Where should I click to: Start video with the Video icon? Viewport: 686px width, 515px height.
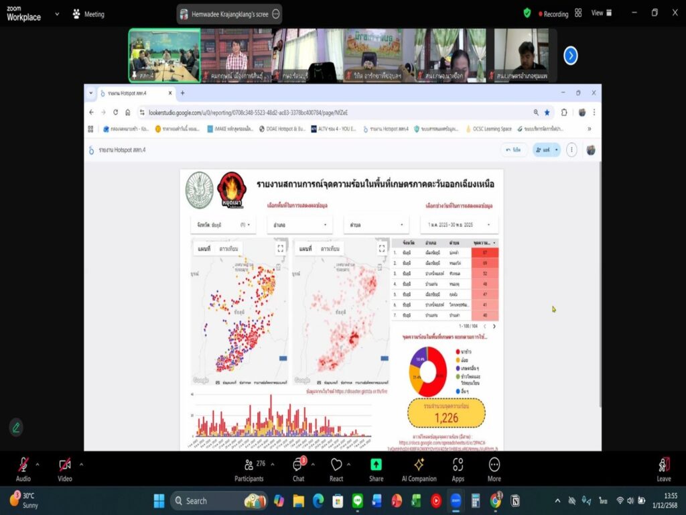[x=64, y=465]
